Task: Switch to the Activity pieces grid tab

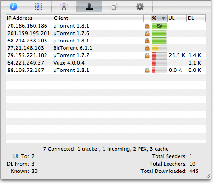Action: pos(39,6)
